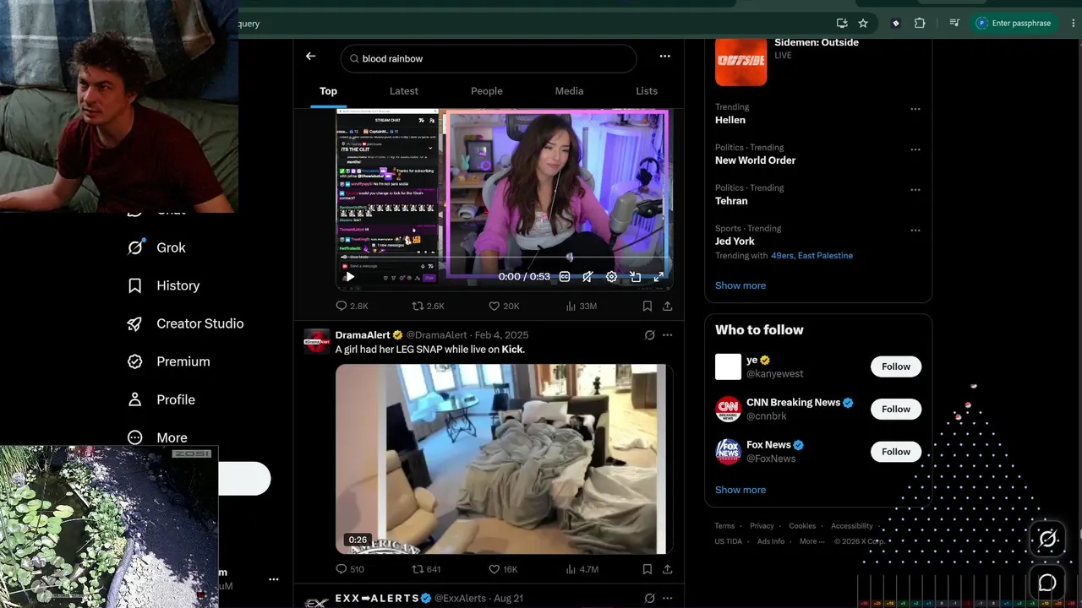Viewport: 1082px width, 608px height.
Task: Play the 0:53 stream video
Action: [350, 276]
